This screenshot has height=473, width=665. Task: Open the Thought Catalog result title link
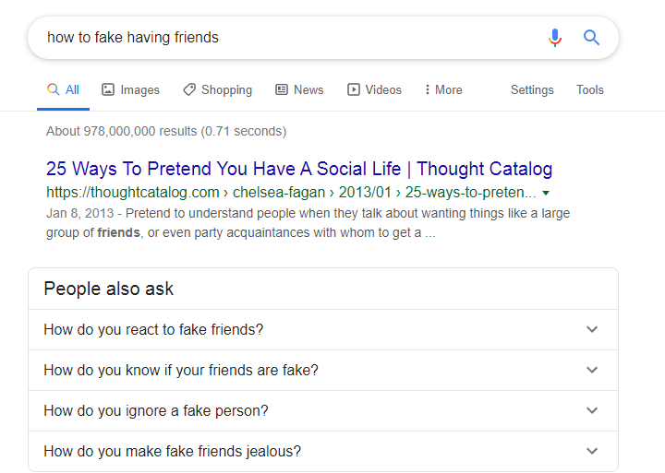pos(299,169)
